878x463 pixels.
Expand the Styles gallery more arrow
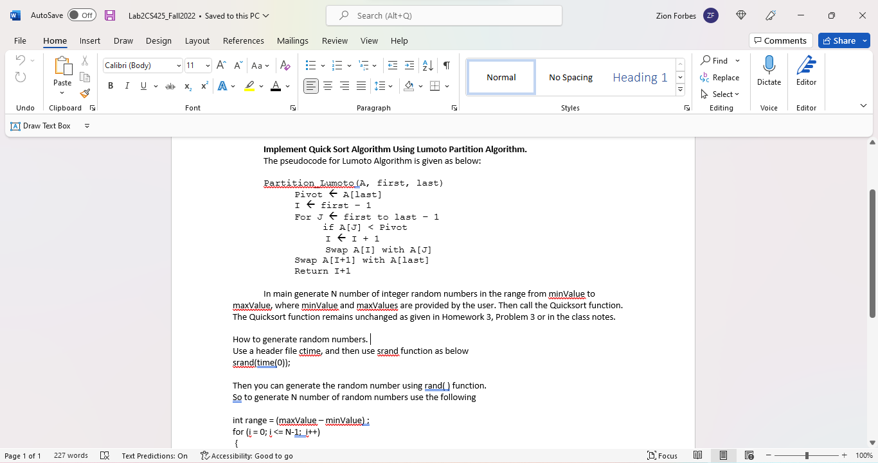coord(681,91)
